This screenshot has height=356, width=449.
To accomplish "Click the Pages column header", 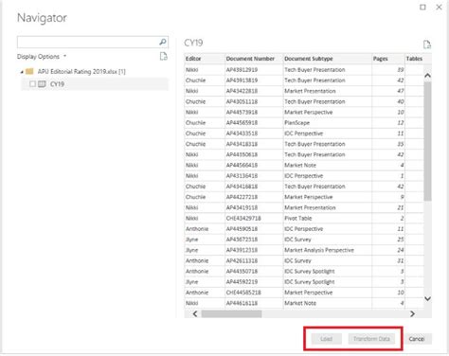I will (x=388, y=59).
